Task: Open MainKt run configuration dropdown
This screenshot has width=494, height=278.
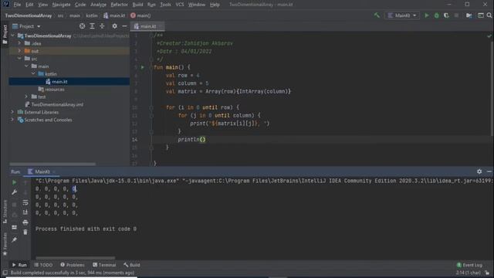Action: [402, 15]
